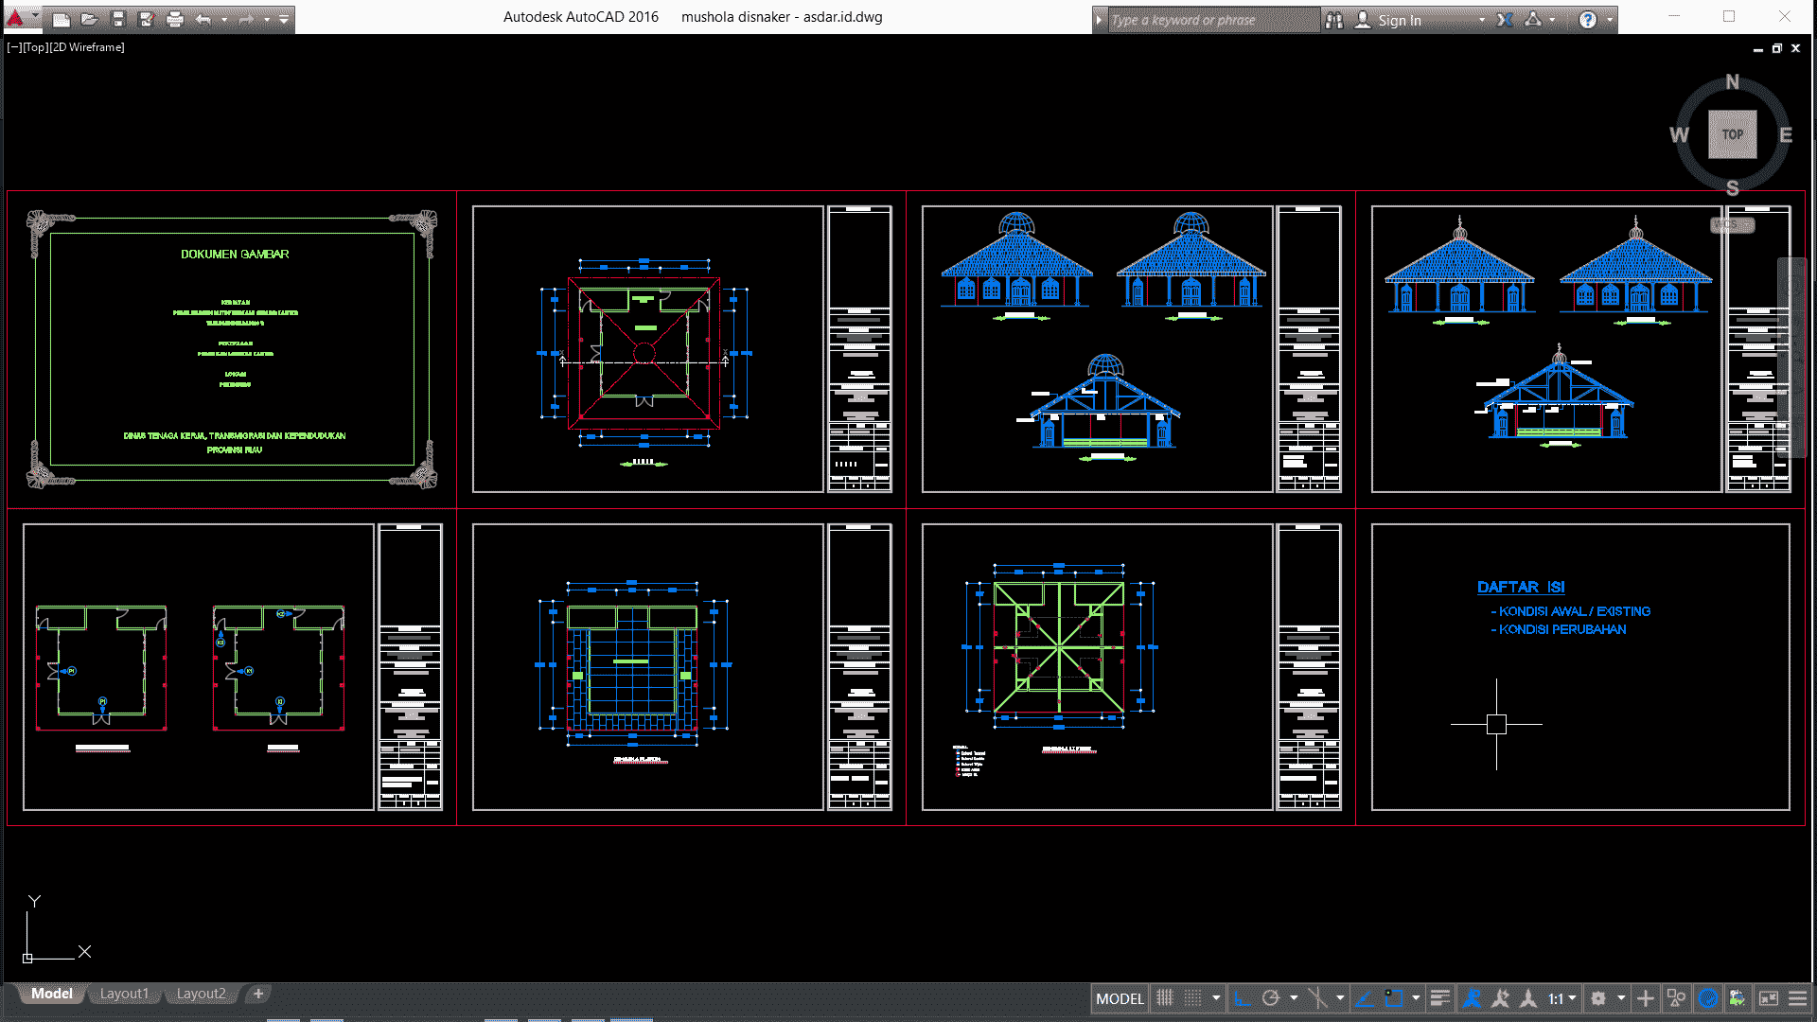Open the AutoCAD application menu (red A)

point(15,18)
